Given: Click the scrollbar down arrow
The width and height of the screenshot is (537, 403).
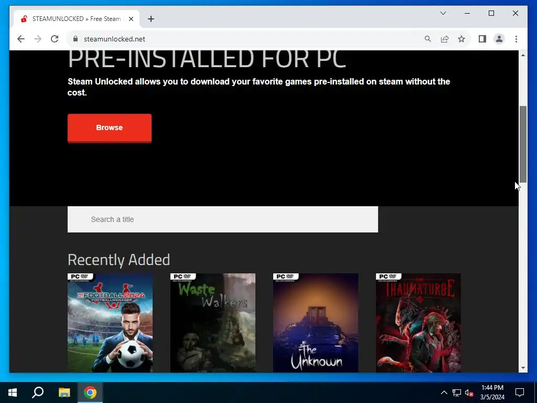Looking at the screenshot, I should (523, 368).
